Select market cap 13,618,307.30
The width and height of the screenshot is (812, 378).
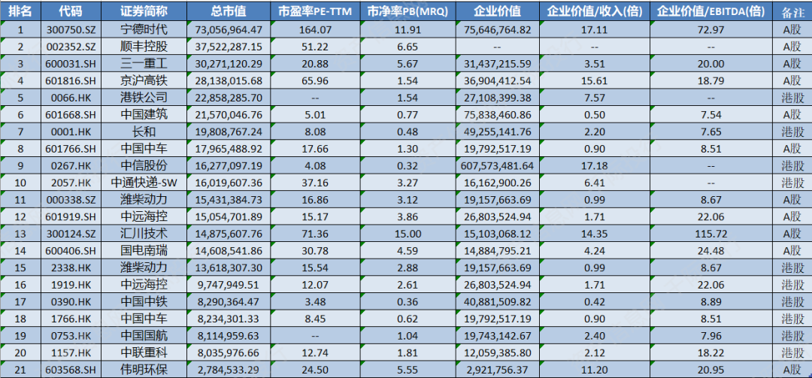click(229, 268)
